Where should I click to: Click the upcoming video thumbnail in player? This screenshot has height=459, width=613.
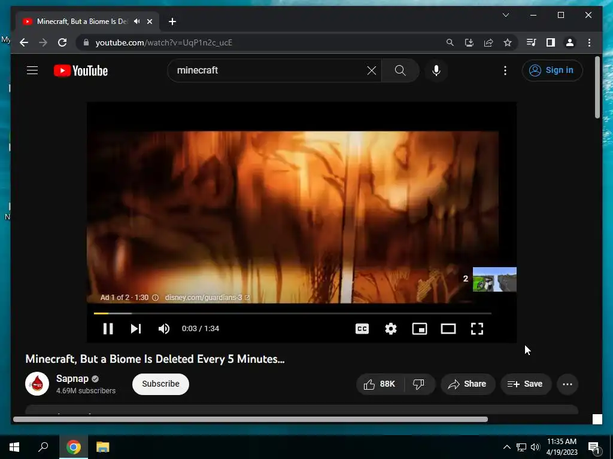tap(494, 279)
